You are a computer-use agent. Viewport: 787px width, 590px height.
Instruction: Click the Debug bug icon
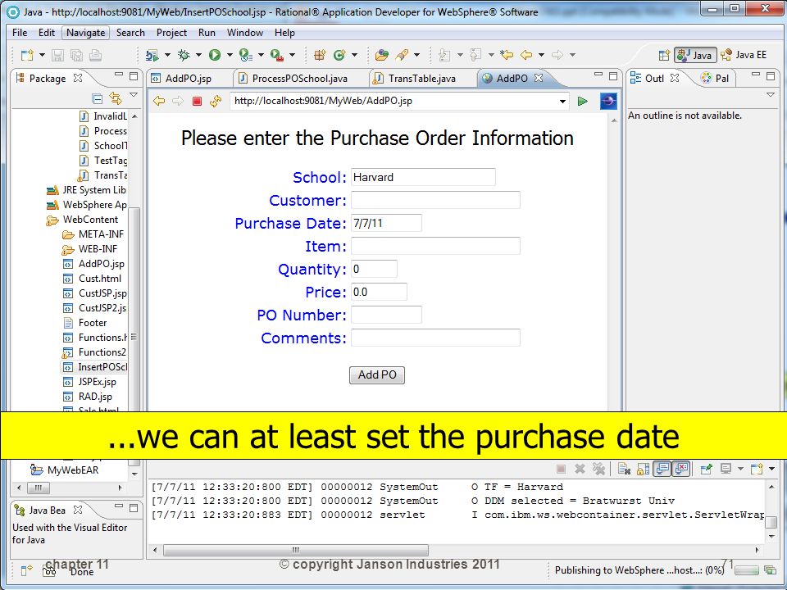(x=184, y=55)
